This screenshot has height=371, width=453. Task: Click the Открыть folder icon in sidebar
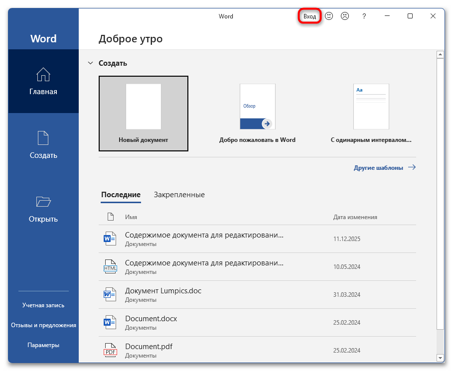coord(43,202)
